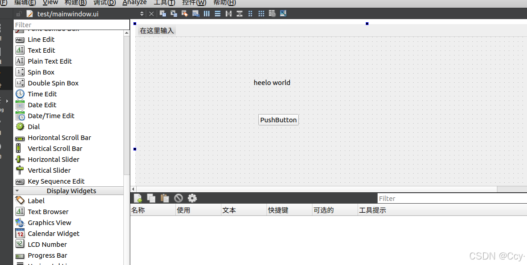Open the 帮助(H) menu
The height and width of the screenshot is (265, 527).
click(x=225, y=2)
